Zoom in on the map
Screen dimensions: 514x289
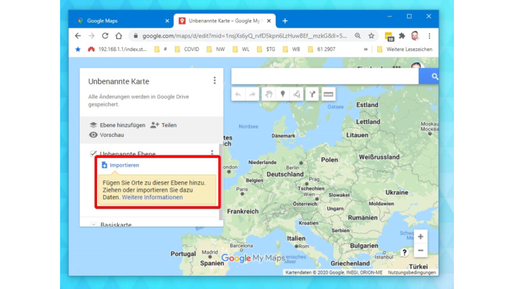click(x=421, y=237)
